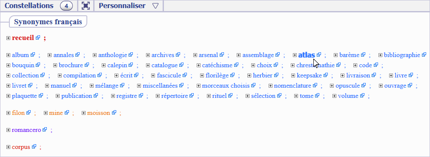The height and width of the screenshot is (157, 430).
Task: Click the fullscreen icon beside Constellations
Action: pyautogui.click(x=86, y=6)
